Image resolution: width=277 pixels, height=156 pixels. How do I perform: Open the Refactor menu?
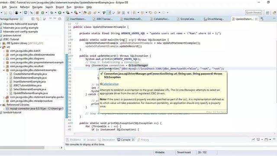[x=25, y=7]
